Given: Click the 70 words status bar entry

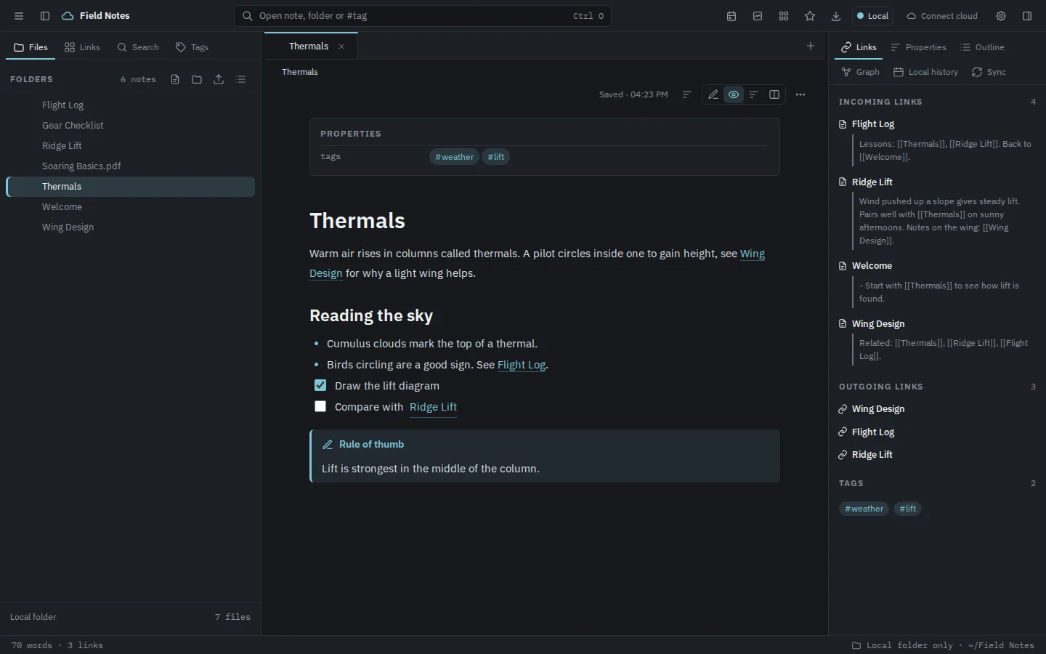Looking at the screenshot, I should [x=32, y=645].
